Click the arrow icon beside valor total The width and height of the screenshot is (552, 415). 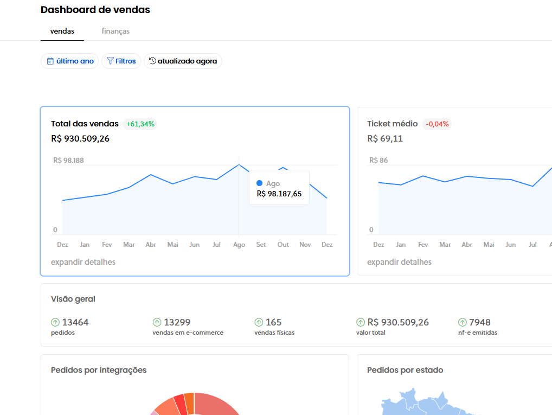pyautogui.click(x=361, y=322)
